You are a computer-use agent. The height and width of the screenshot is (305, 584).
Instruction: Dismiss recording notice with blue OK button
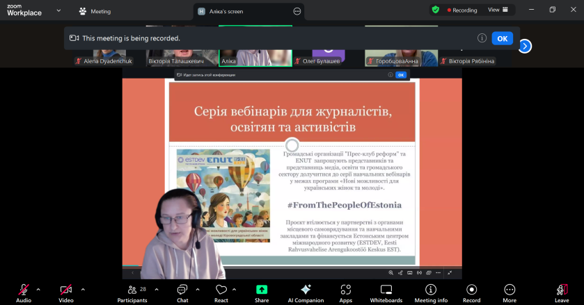click(x=502, y=38)
